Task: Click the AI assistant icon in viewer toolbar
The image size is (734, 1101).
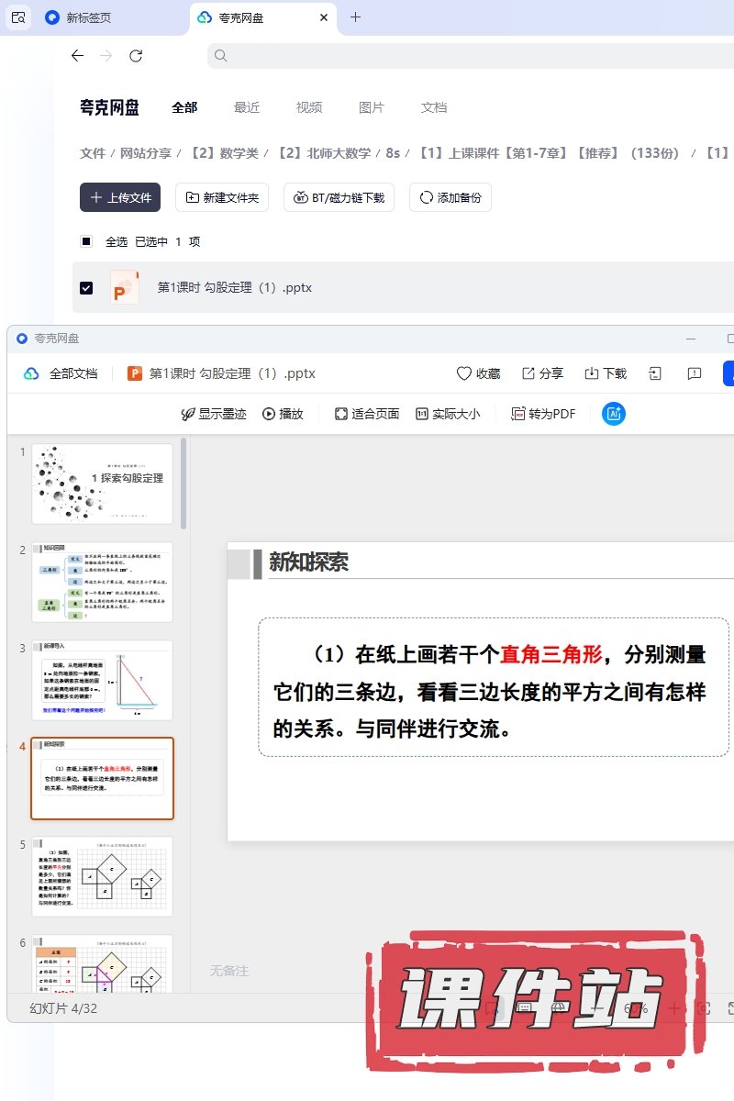Action: click(613, 414)
